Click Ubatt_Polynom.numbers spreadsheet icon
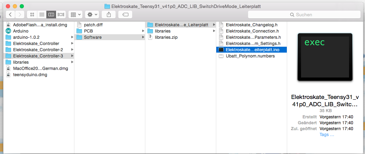 tap(221, 56)
